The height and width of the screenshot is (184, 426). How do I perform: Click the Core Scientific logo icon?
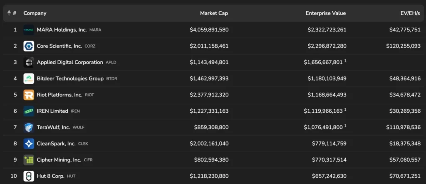[29, 46]
